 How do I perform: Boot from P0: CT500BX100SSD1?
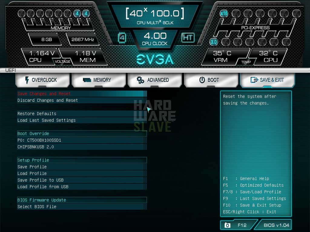(x=82, y=140)
